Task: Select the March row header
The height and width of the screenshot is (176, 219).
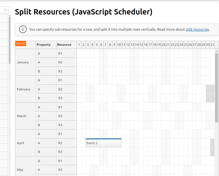Action: point(26,116)
